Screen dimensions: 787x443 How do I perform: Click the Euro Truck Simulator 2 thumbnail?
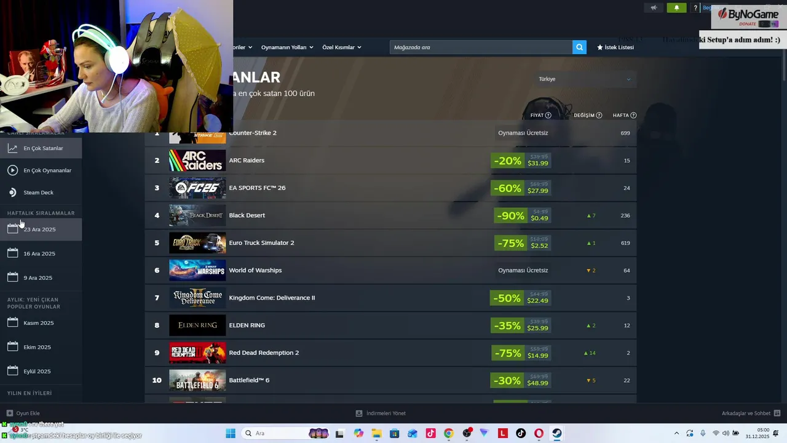[x=197, y=243]
